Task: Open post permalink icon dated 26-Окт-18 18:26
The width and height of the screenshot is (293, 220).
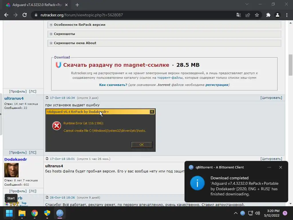Action: pyautogui.click(x=47, y=197)
